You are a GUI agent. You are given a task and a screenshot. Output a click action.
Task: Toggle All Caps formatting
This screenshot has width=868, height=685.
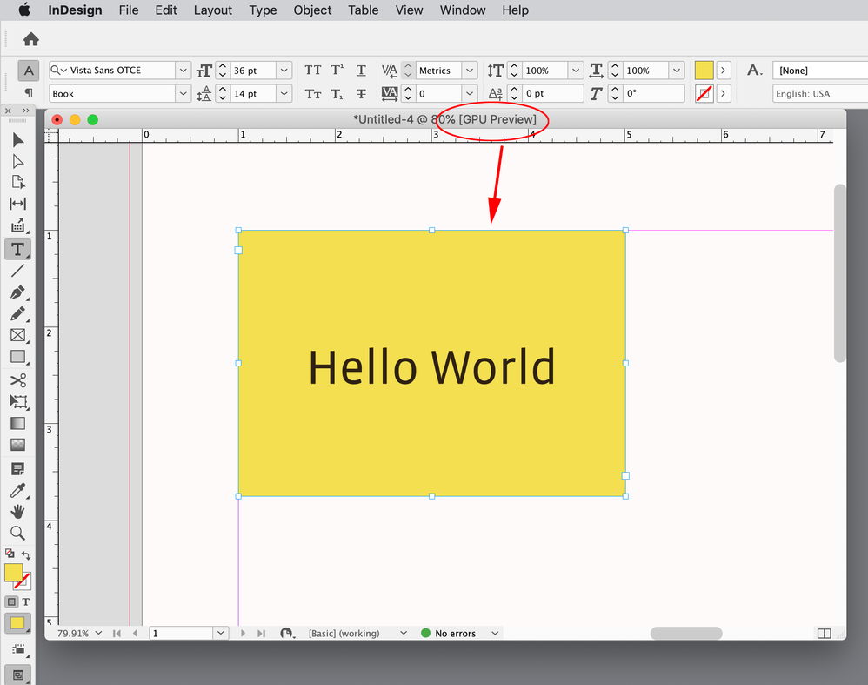pos(313,70)
